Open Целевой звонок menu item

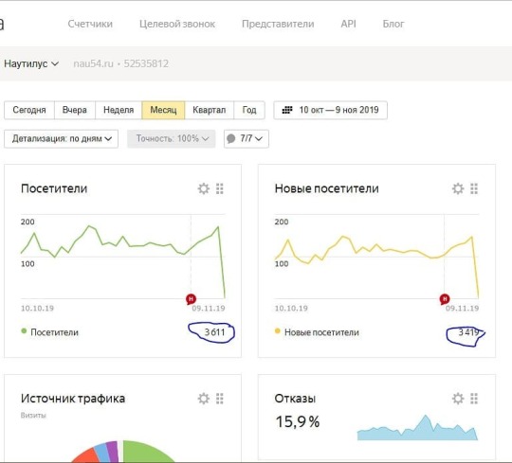(x=177, y=24)
